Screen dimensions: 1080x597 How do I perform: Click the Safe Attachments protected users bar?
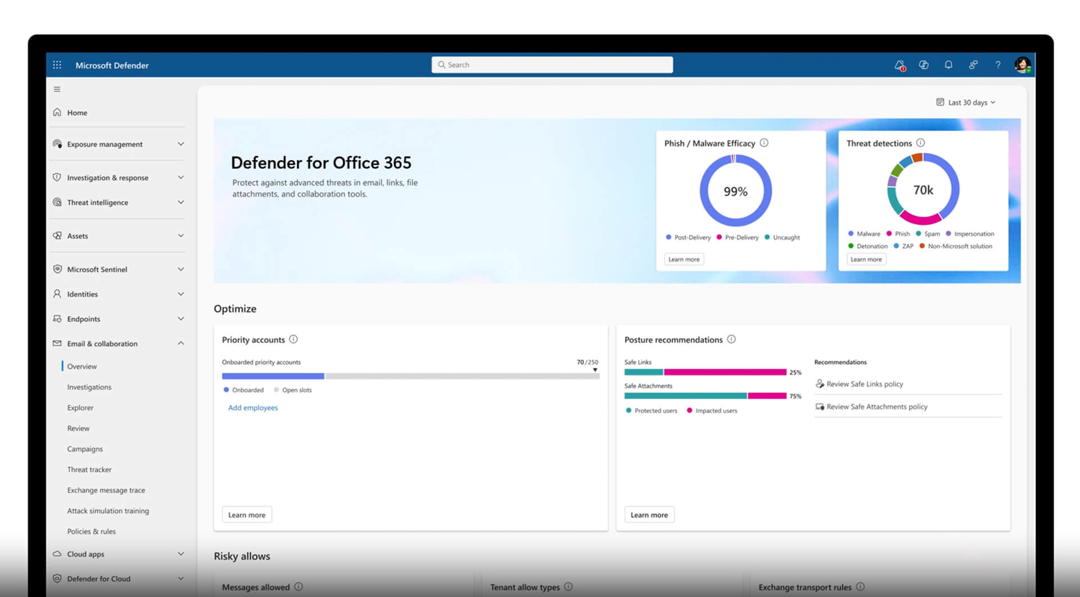point(685,396)
